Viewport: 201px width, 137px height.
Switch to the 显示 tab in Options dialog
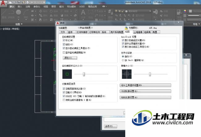click(71, 32)
